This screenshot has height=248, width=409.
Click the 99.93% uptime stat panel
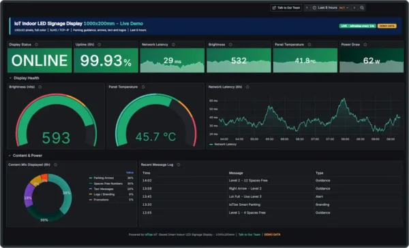click(106, 60)
